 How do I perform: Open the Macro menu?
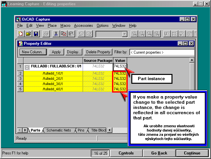[65, 26]
